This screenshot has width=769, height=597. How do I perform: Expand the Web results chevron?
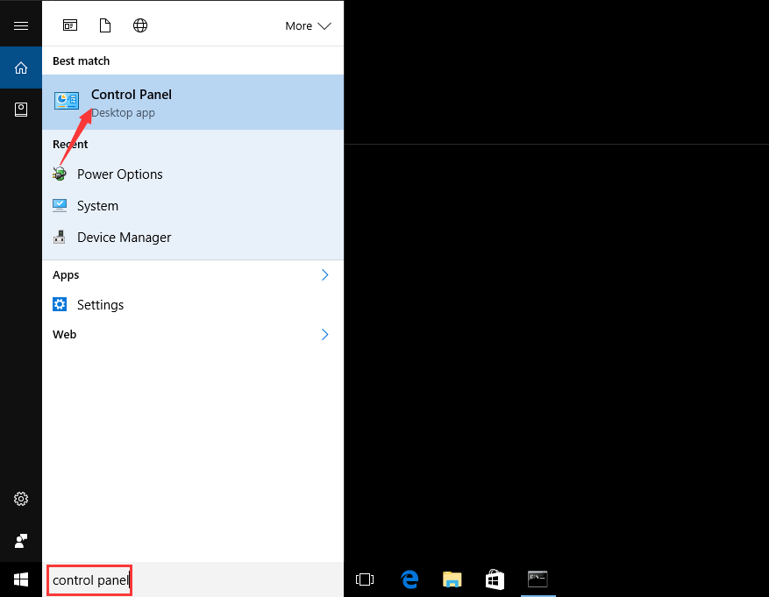click(x=324, y=334)
